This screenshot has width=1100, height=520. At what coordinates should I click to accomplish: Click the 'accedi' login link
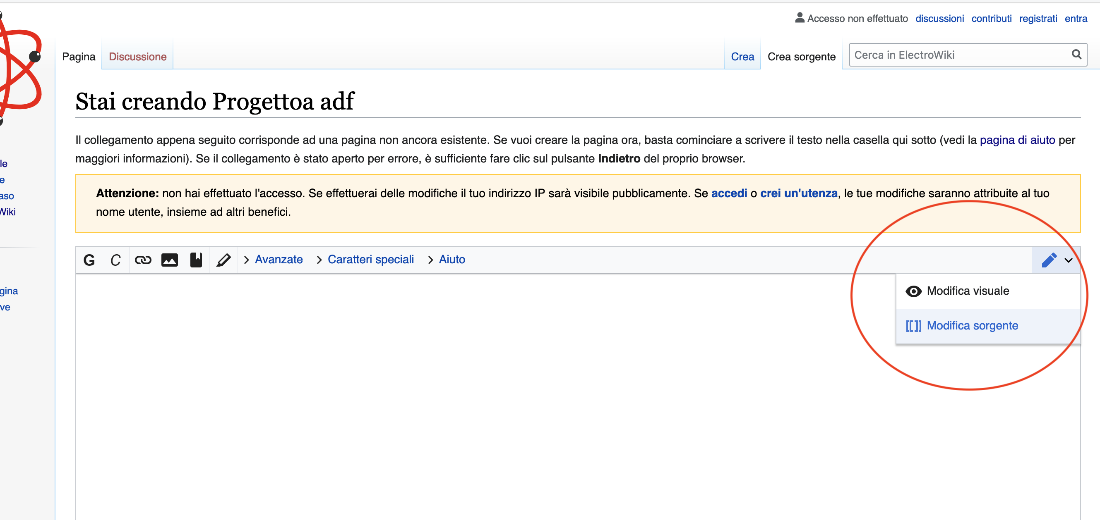(x=729, y=193)
